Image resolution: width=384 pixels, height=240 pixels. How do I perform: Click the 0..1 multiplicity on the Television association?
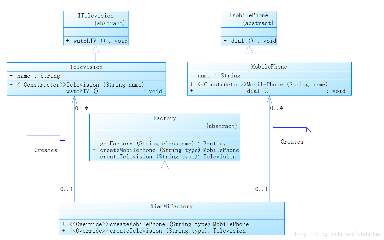click(66, 189)
